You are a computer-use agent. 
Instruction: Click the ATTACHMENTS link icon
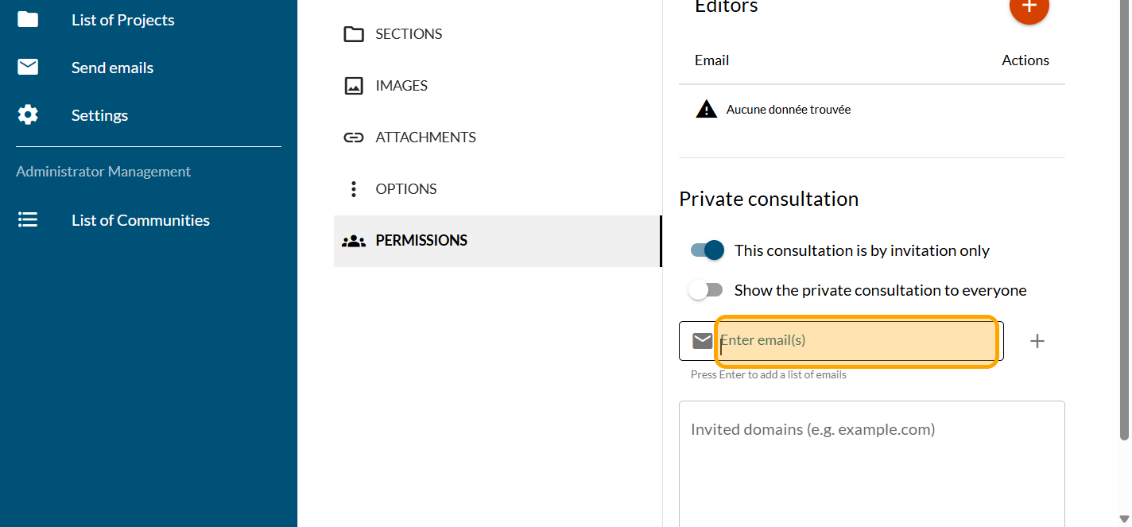coord(354,138)
